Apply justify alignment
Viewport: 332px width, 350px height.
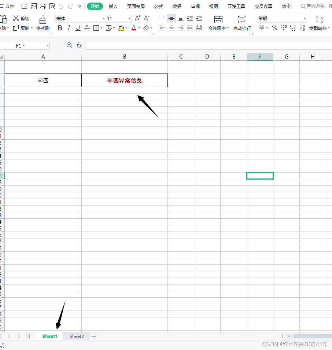coord(190,28)
